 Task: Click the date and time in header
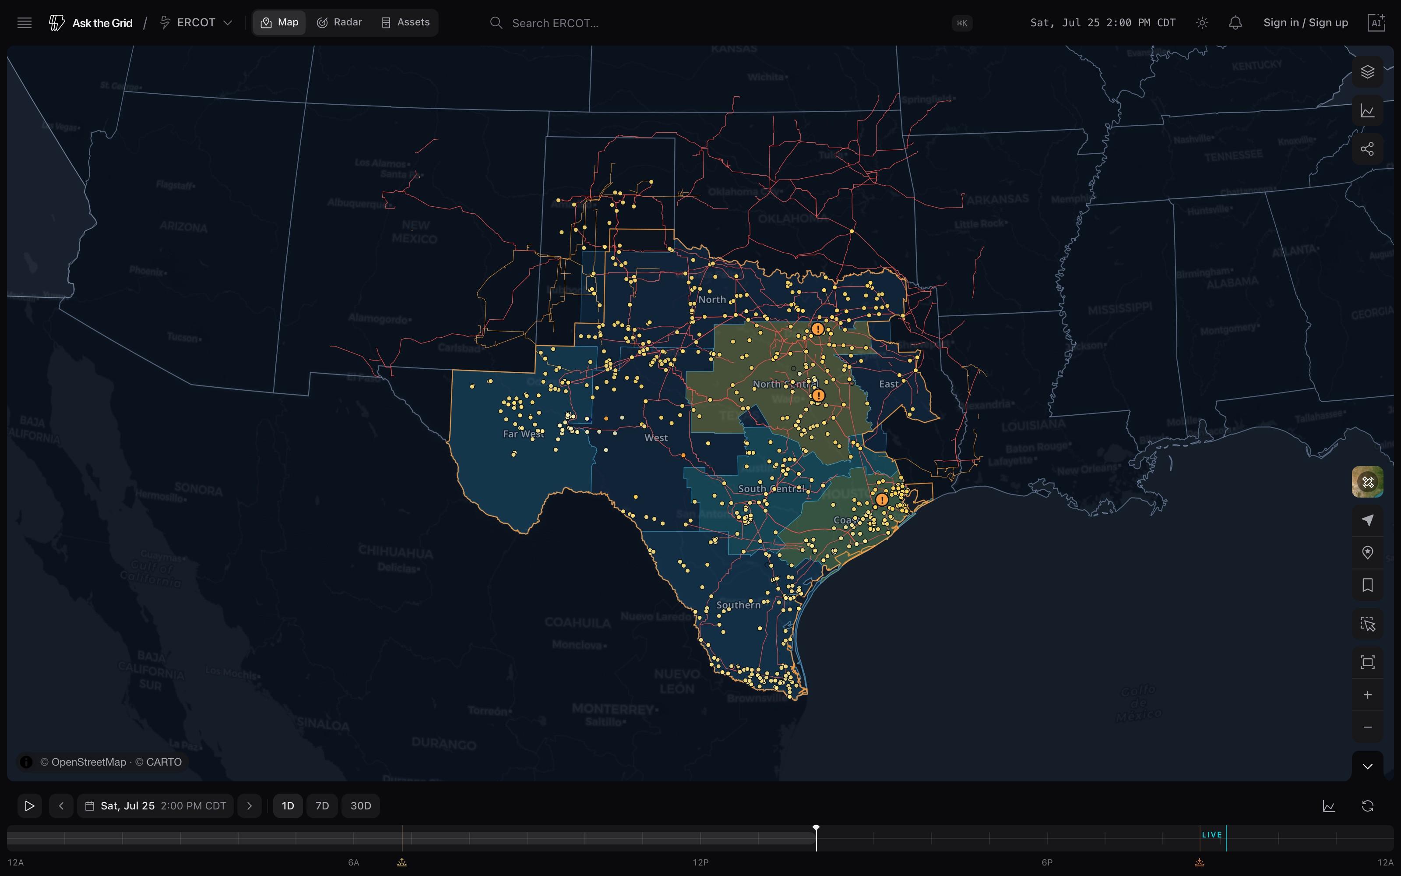point(1103,23)
